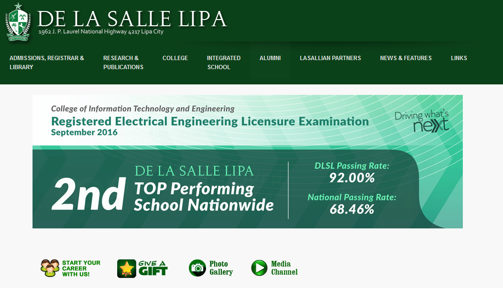Select the College menu item
Screen dimensions: 503x288
tap(175, 58)
